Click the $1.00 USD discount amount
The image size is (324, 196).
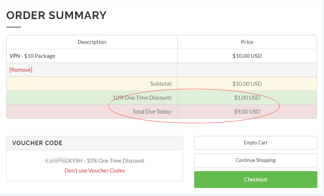tap(247, 97)
